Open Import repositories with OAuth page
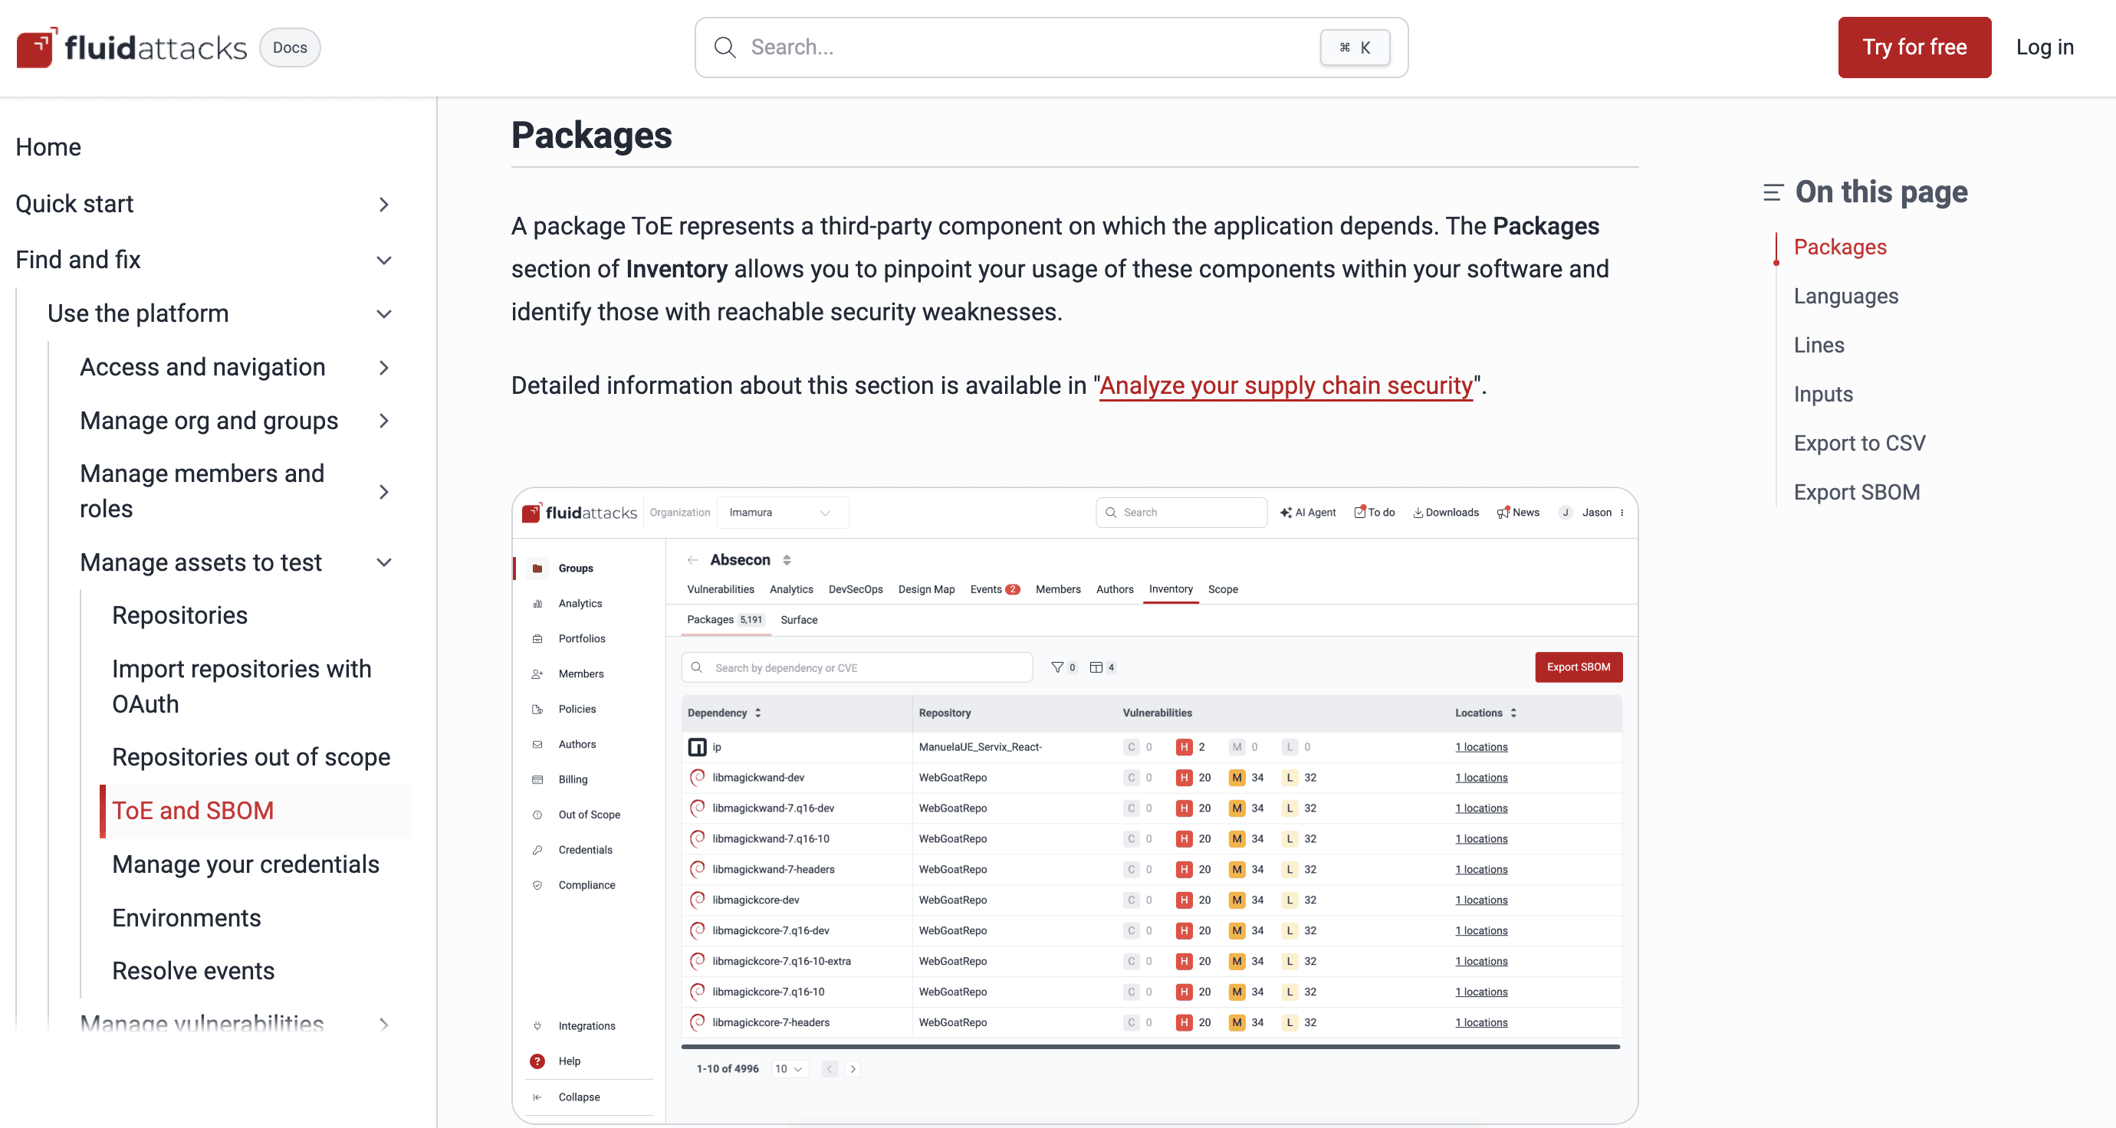 [x=242, y=687]
